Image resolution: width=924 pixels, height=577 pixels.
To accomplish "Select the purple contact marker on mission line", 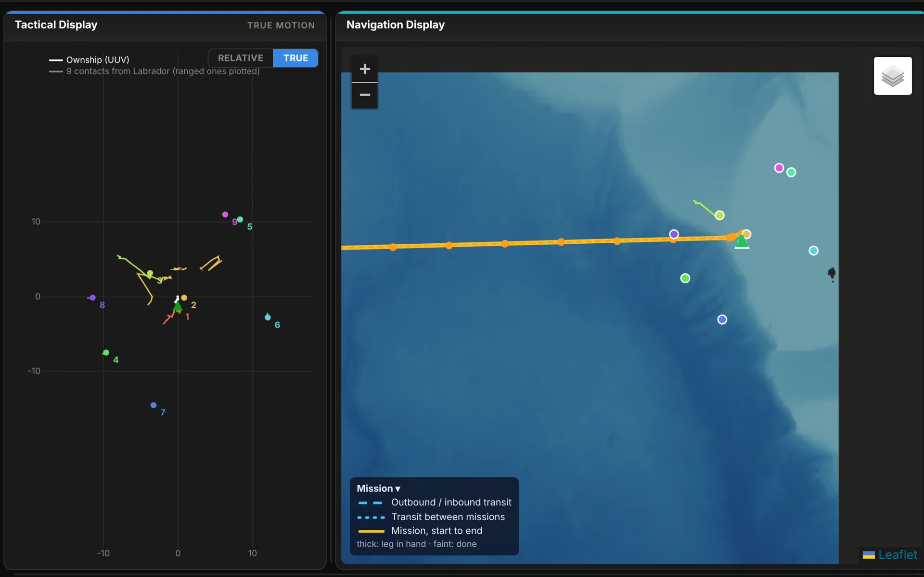I will (x=674, y=234).
